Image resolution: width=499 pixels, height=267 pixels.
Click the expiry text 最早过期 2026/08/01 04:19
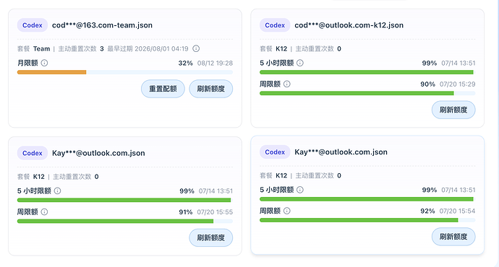(148, 48)
